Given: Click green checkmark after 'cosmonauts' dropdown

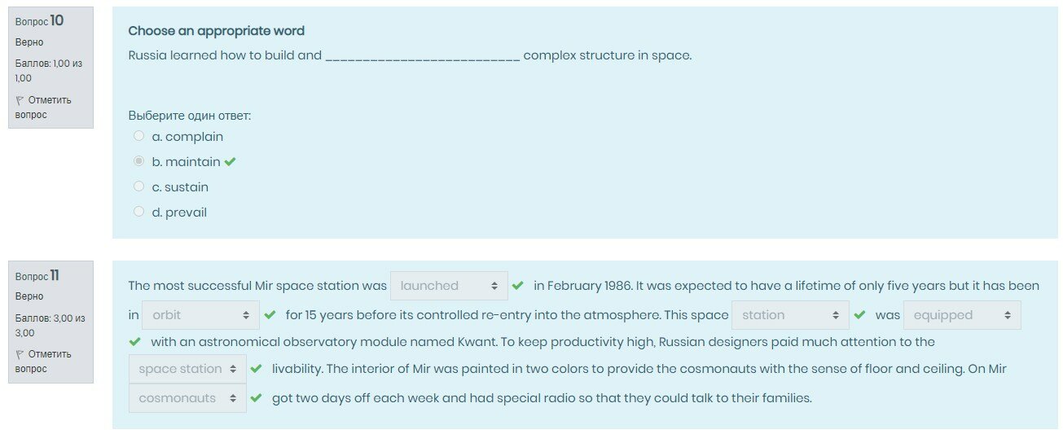Looking at the screenshot, I should click(x=256, y=398).
